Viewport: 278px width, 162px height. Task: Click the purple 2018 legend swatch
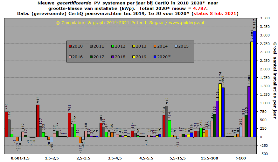[x=113, y=57]
